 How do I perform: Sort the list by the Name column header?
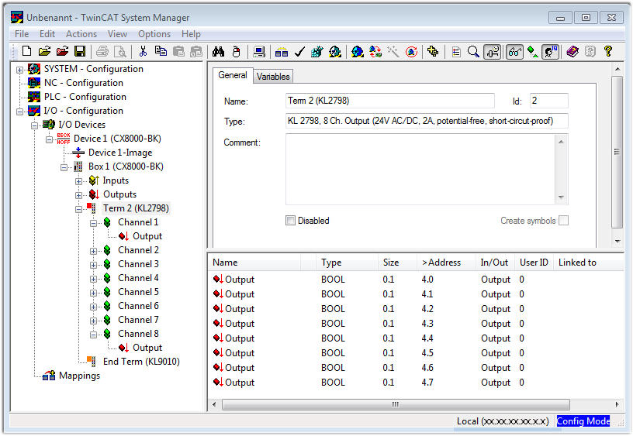pyautogui.click(x=255, y=263)
